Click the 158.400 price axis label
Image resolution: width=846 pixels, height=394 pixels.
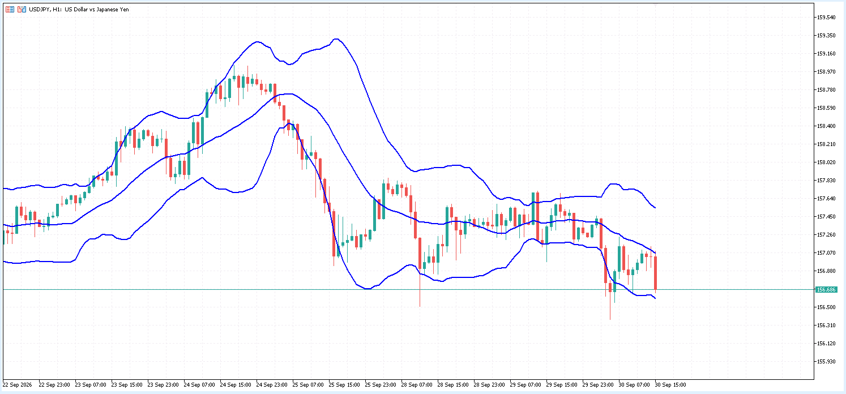[826, 126]
